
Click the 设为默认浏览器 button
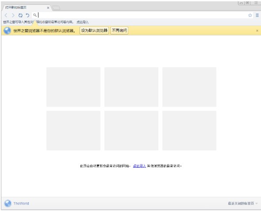(94, 31)
